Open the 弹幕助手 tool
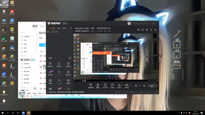Screen dimensions: 205x115 tap(50, 65)
